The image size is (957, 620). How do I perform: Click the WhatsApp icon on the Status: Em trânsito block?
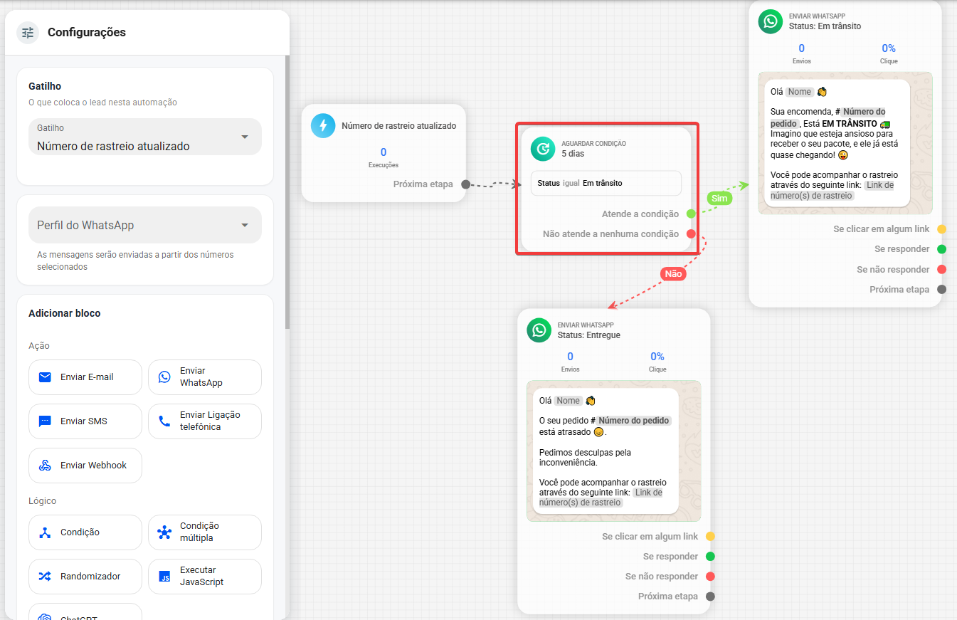pos(770,21)
